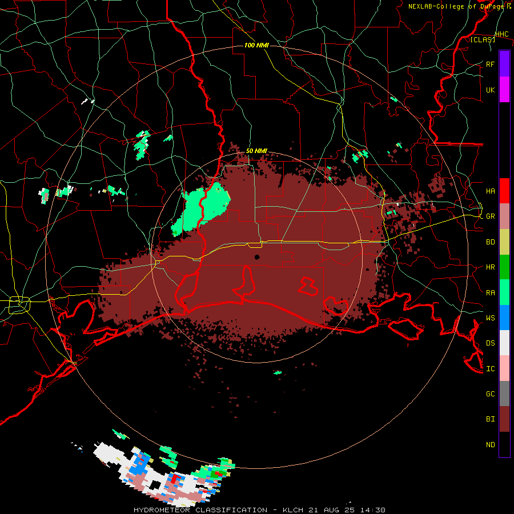Viewport: 514px width, 514px height.
Task: Click the ND black legend swatch
Action: point(504,444)
